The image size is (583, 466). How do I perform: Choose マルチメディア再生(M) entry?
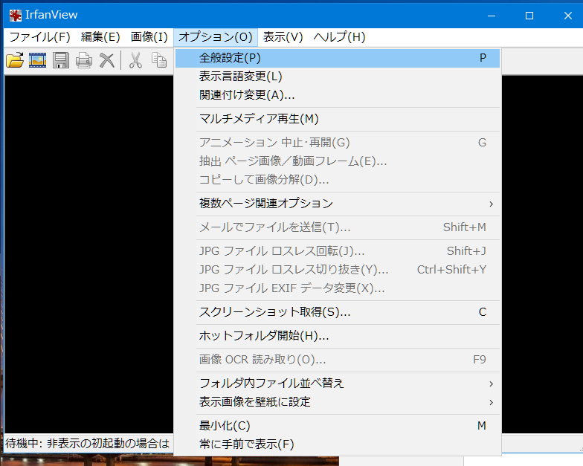[x=338, y=119]
